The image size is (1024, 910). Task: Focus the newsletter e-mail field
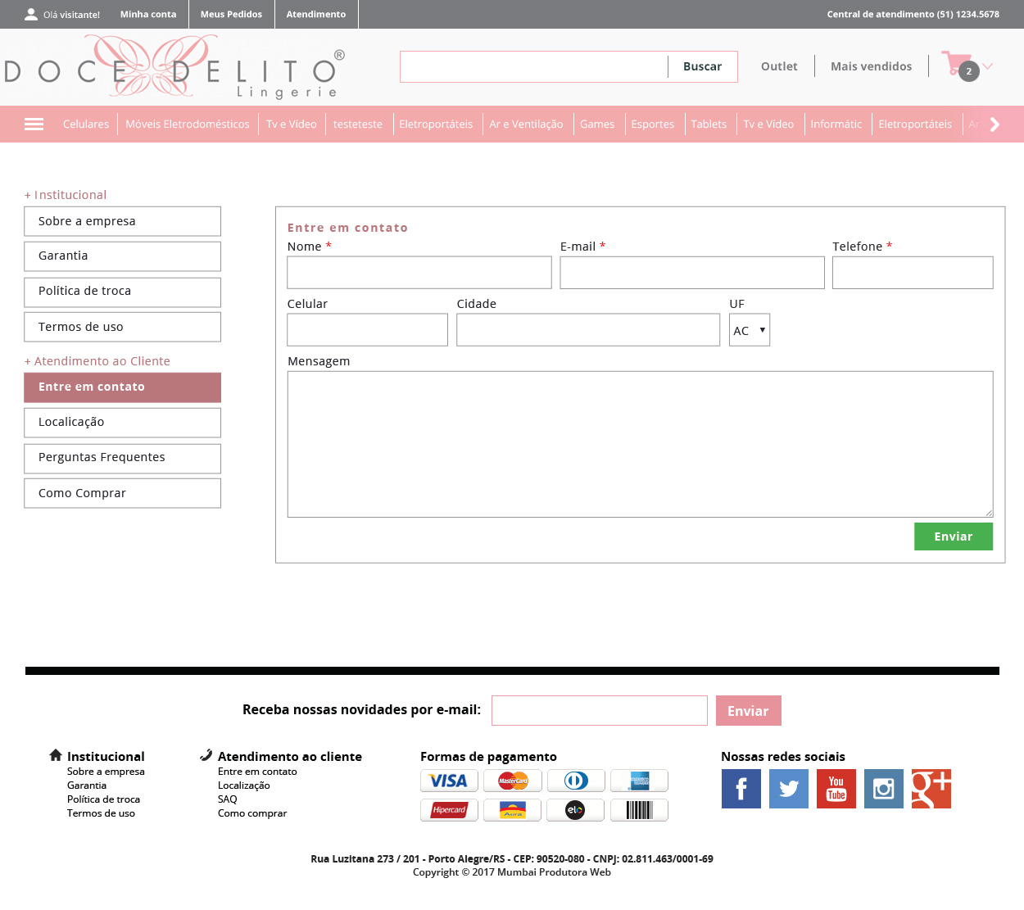point(599,711)
